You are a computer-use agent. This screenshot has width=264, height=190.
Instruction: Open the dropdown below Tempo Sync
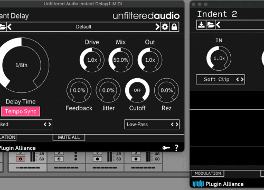tap(25, 125)
